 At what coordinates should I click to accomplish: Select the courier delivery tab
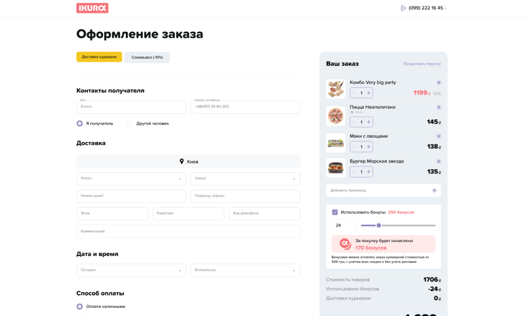pyautogui.click(x=99, y=57)
